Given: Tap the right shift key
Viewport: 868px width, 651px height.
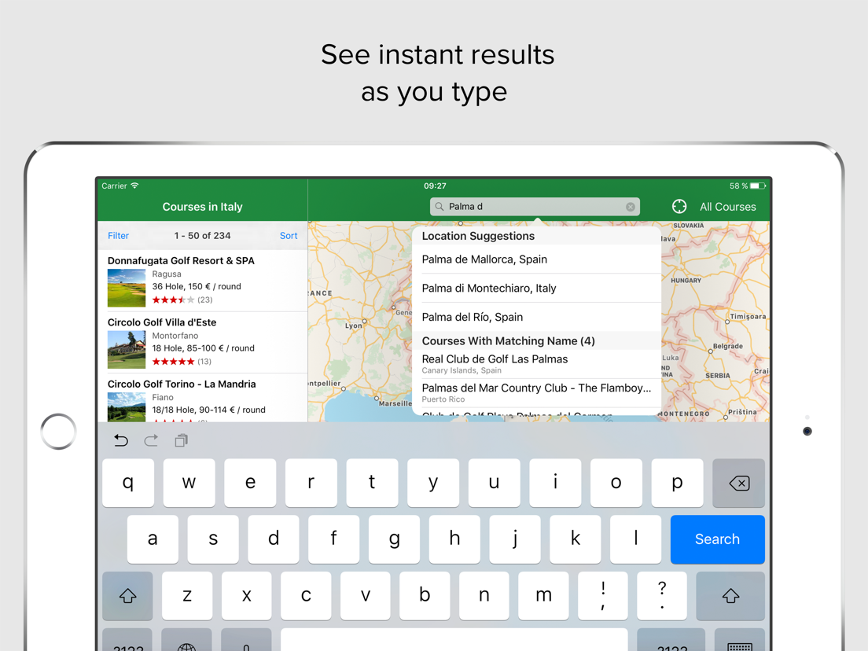Looking at the screenshot, I should click(730, 596).
